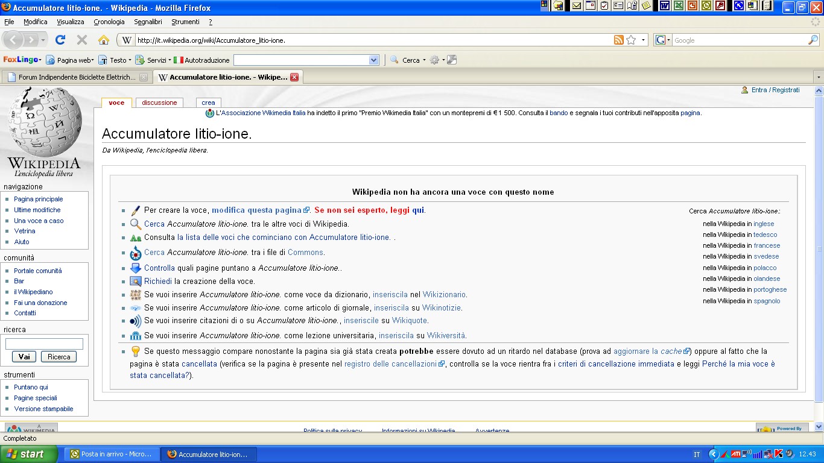Image resolution: width=824 pixels, height=463 pixels.
Task: Click the IT language indicator on the taskbar
Action: coord(697,454)
